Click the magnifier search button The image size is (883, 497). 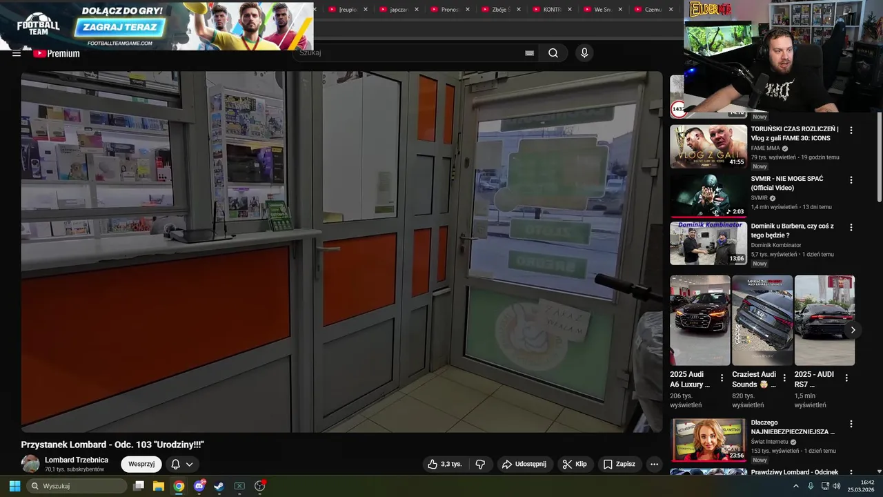(553, 53)
